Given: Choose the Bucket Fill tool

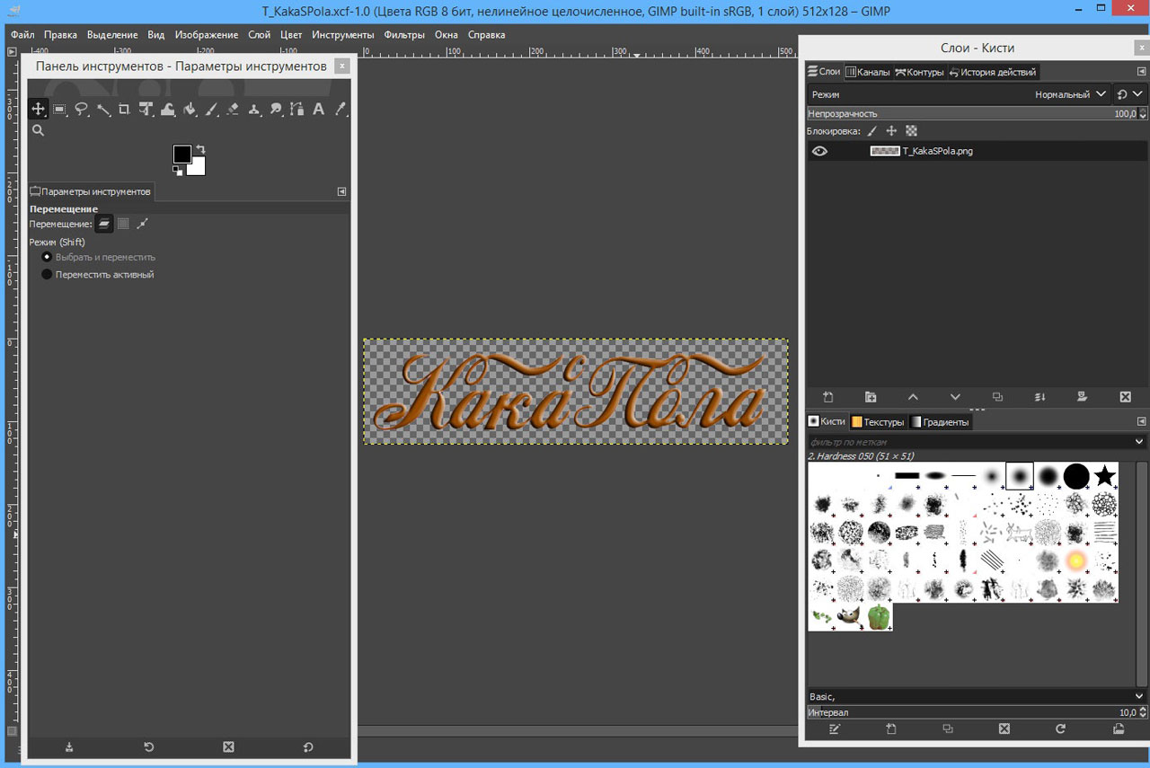Looking at the screenshot, I should (190, 110).
